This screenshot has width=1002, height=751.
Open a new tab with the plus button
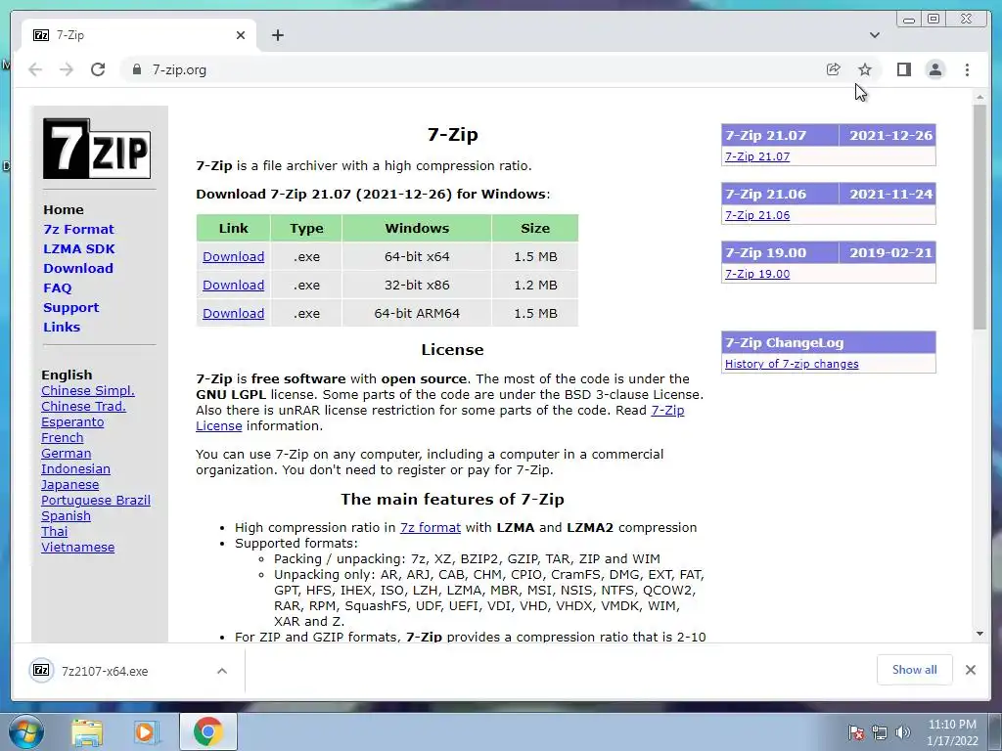point(277,35)
